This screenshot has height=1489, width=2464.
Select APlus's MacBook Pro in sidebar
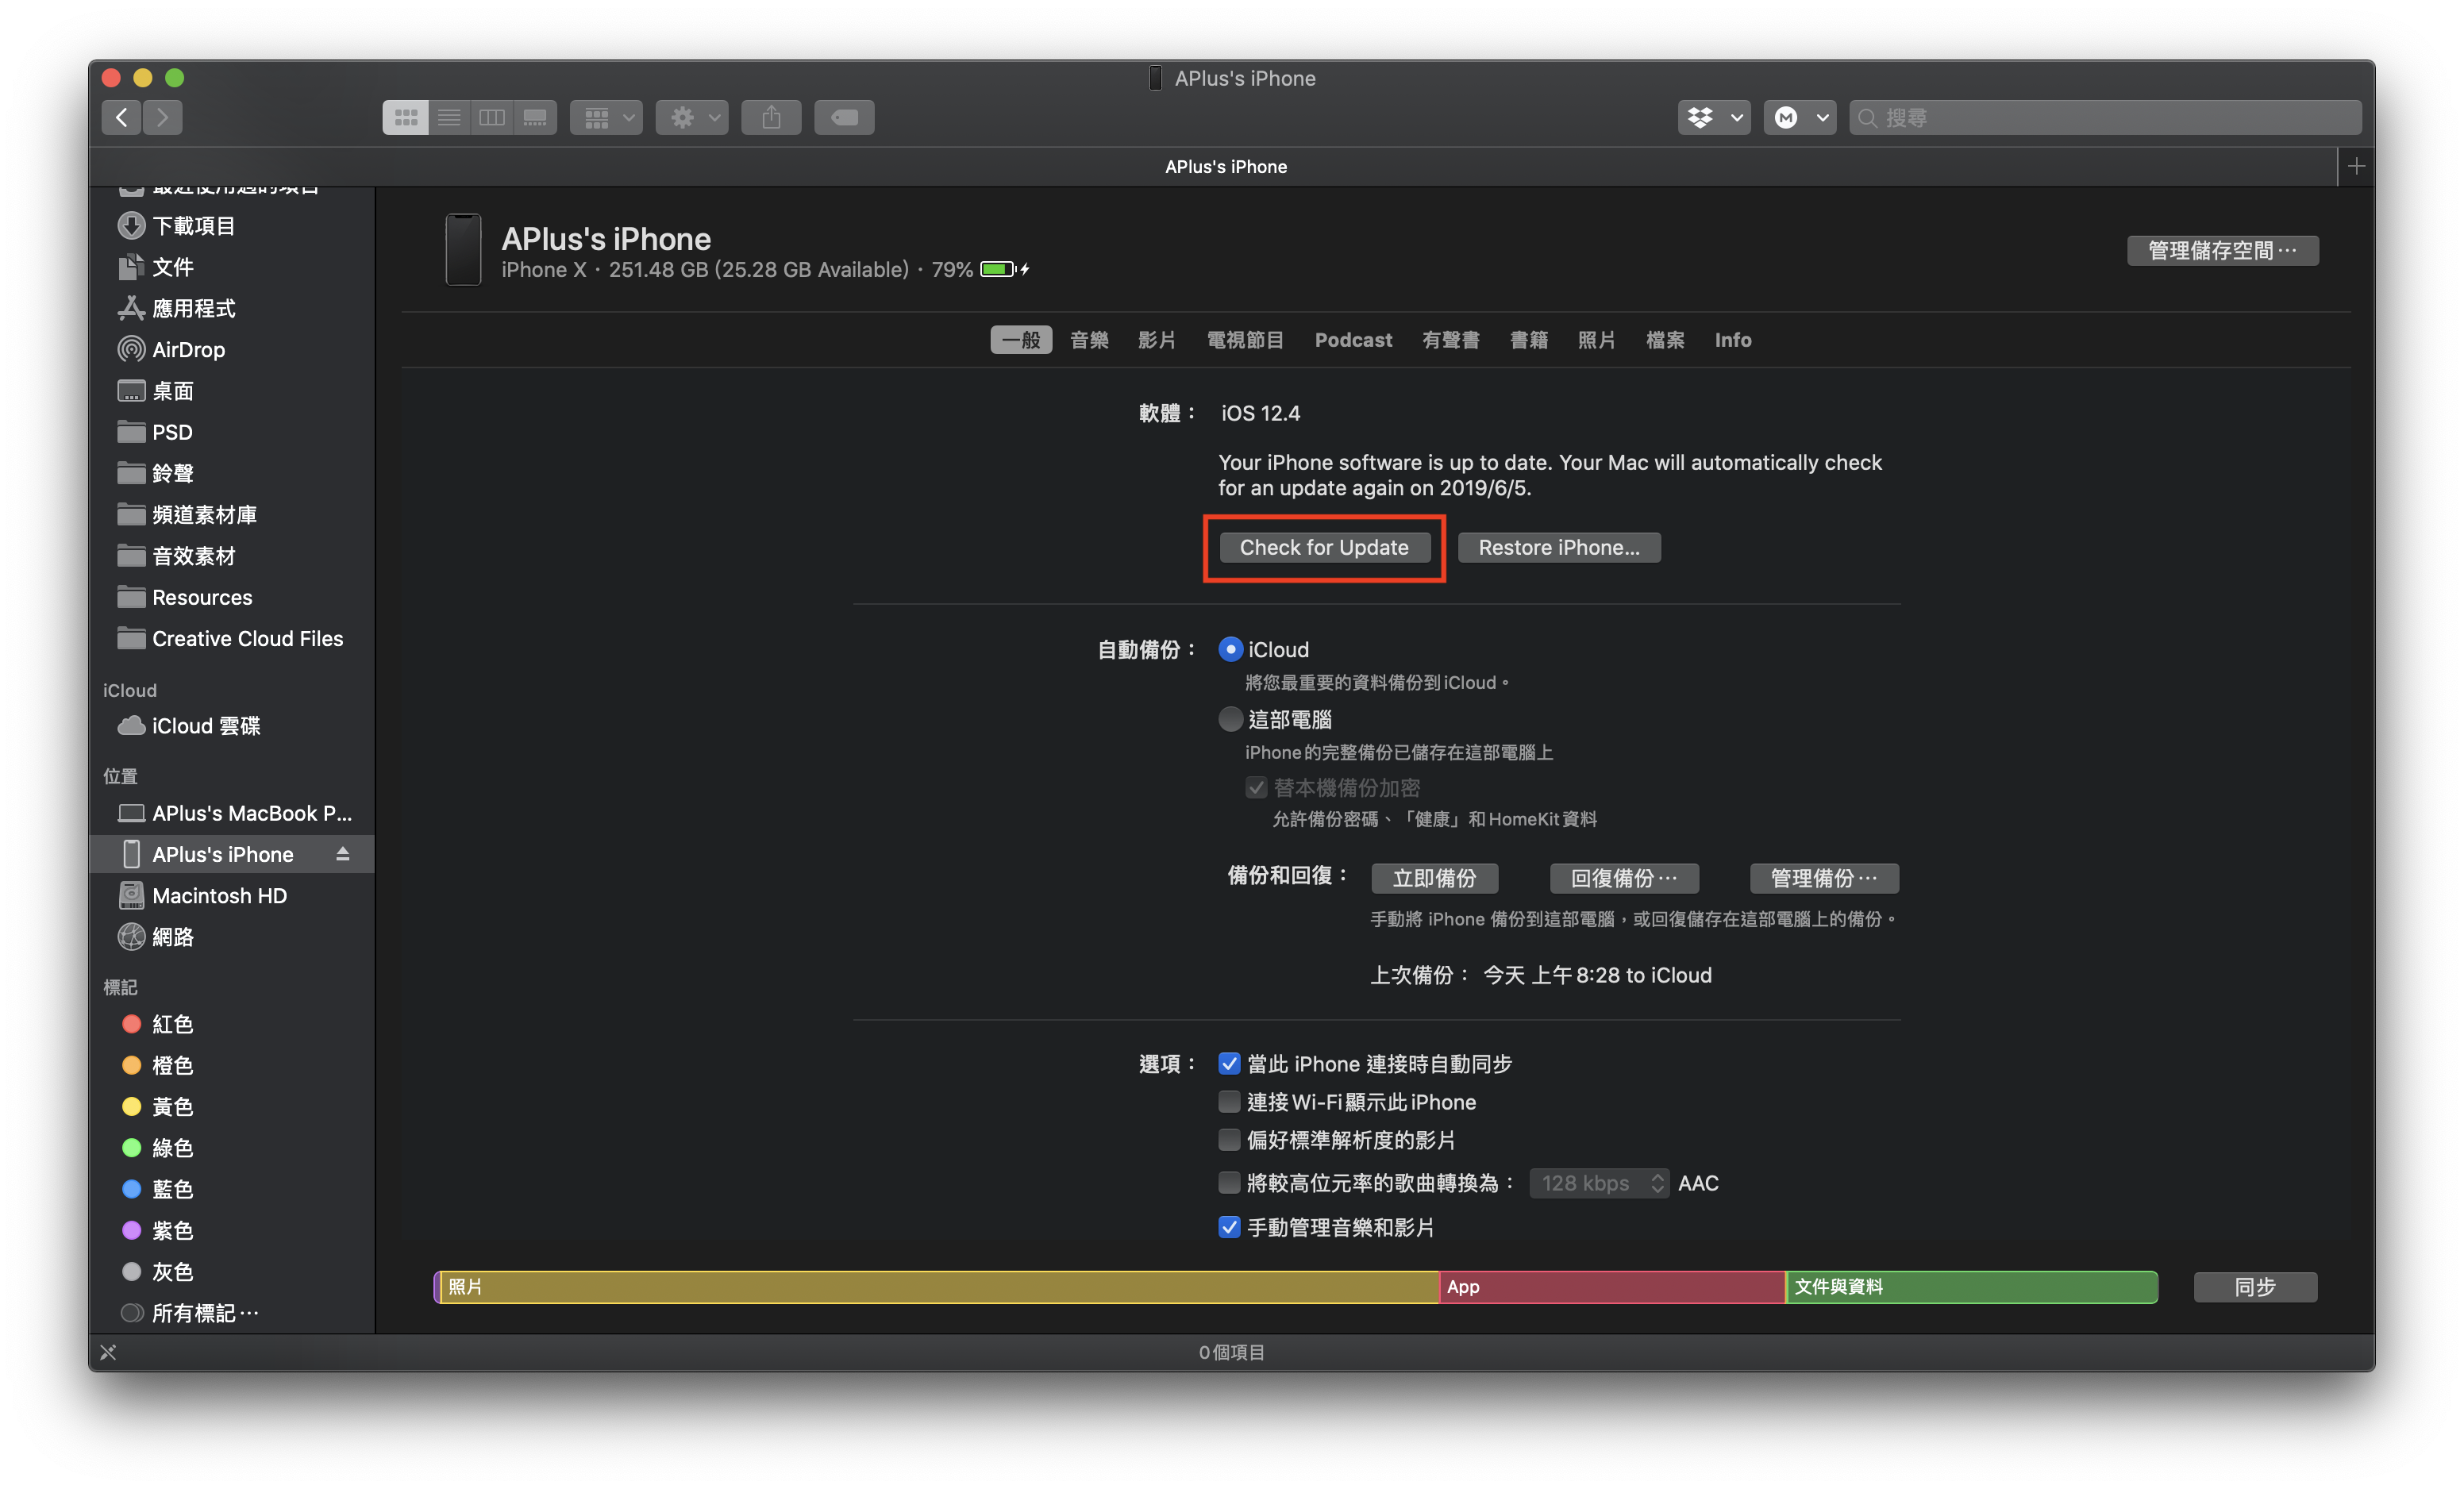pyautogui.click(x=230, y=813)
